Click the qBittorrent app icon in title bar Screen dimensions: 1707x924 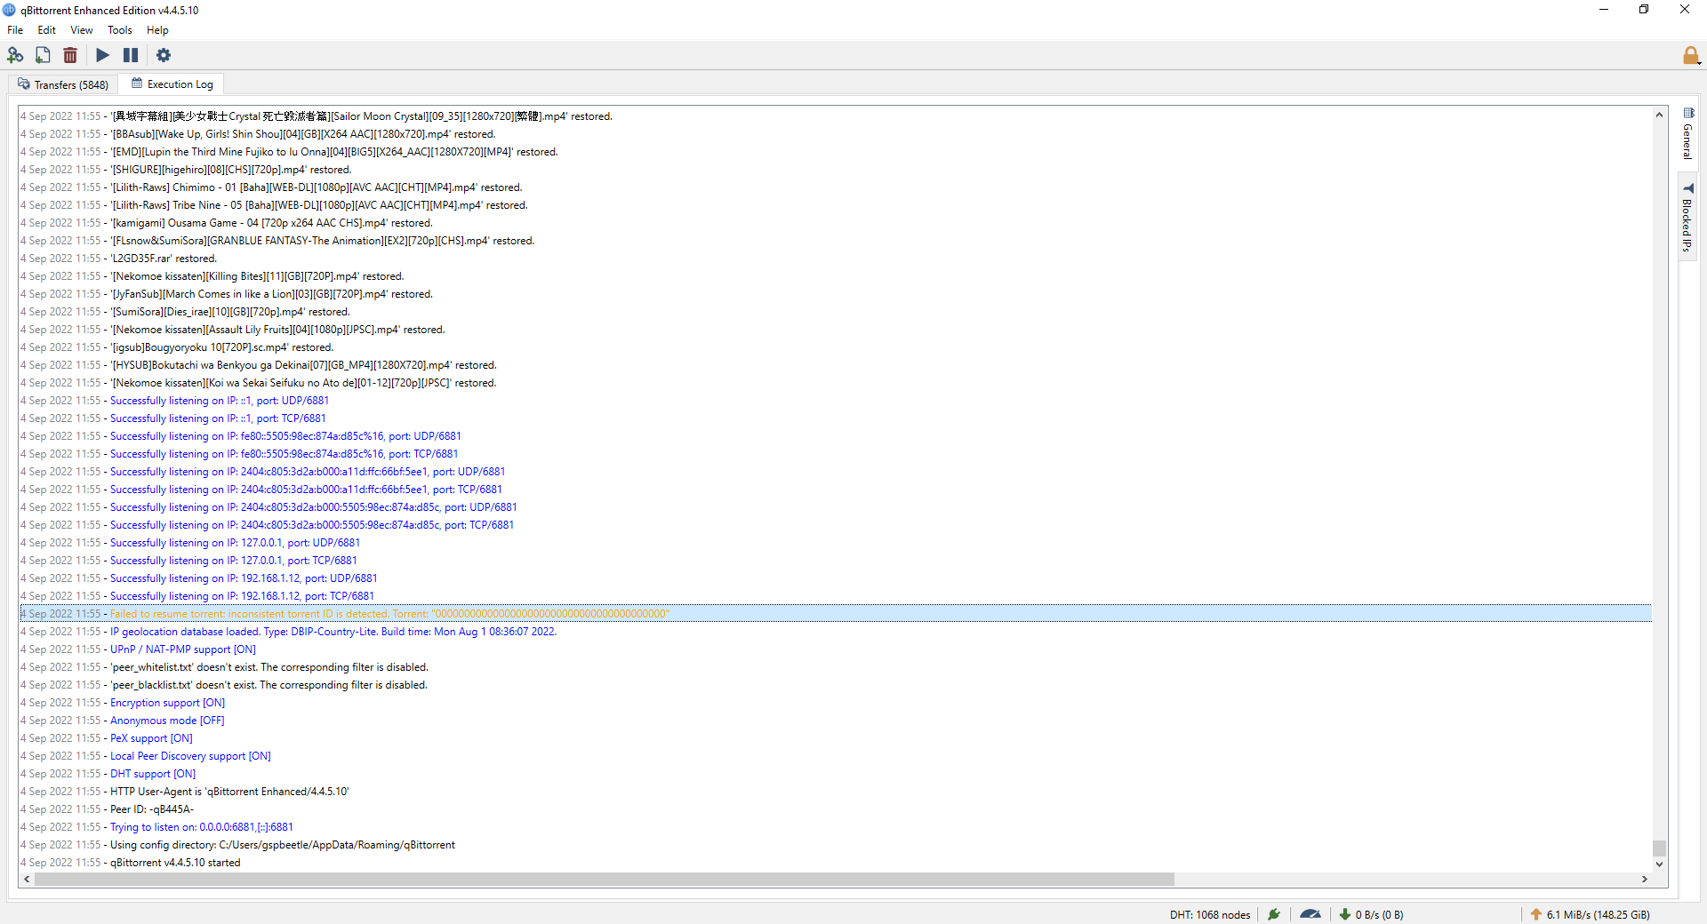click(x=10, y=10)
